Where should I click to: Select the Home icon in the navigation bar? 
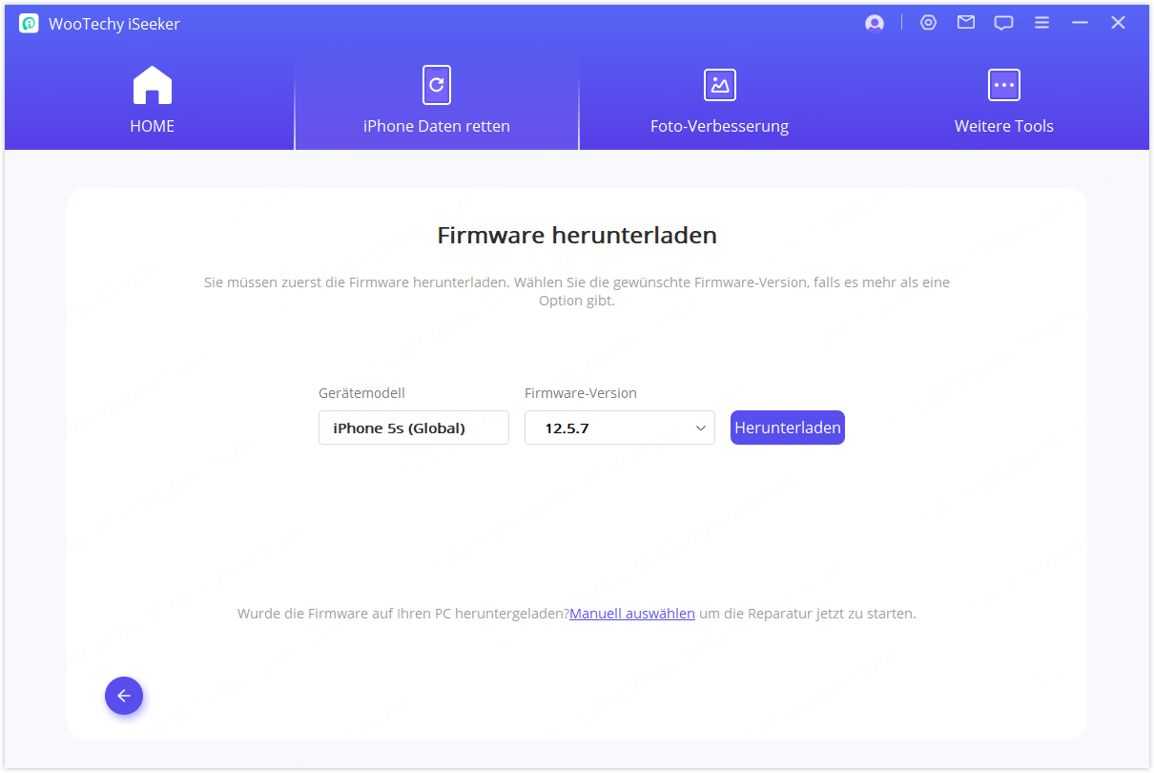[152, 85]
